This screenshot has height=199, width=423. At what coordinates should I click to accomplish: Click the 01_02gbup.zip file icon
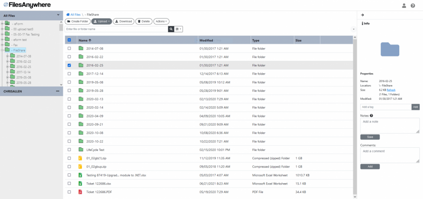click(81, 167)
